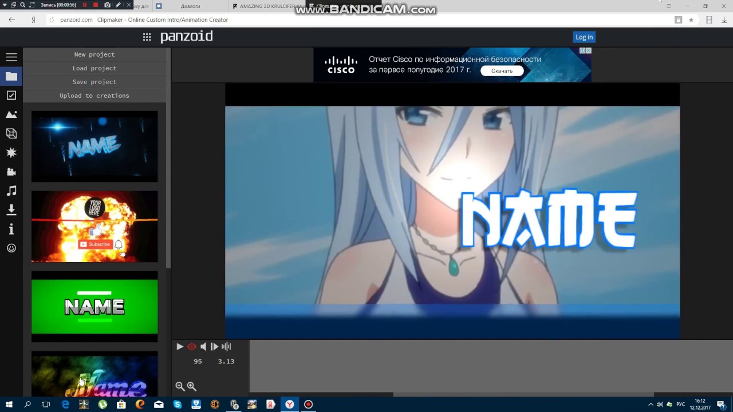This screenshot has height=412, width=733.
Task: Click Save project
Action: click(94, 82)
